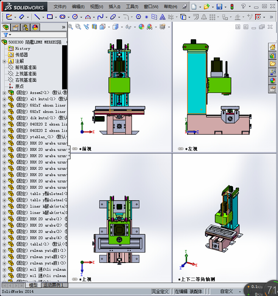The image size is (278, 296).
Task: Select the sketch Text tool
Action: 162,17
